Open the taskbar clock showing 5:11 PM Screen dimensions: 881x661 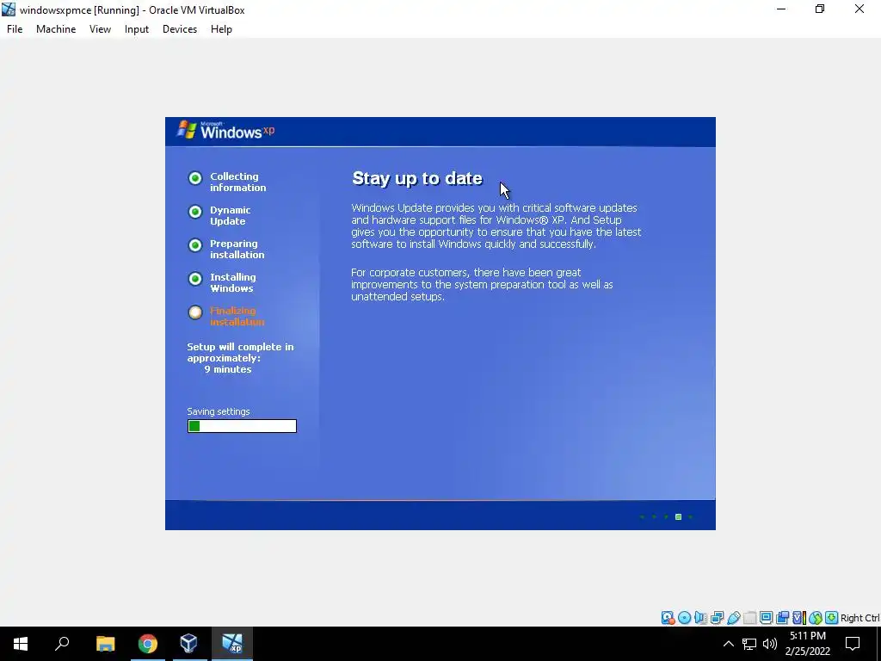(807, 644)
